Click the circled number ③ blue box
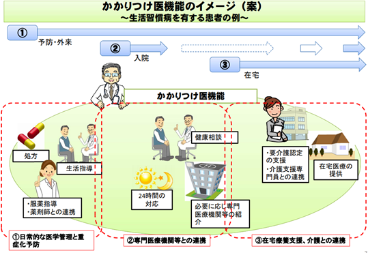 point(225,64)
